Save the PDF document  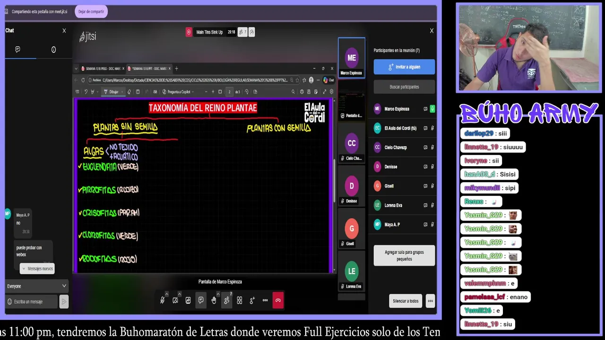(309, 92)
